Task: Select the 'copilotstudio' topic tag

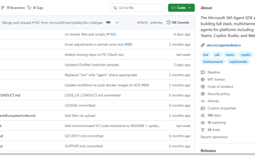Action: [238, 62]
